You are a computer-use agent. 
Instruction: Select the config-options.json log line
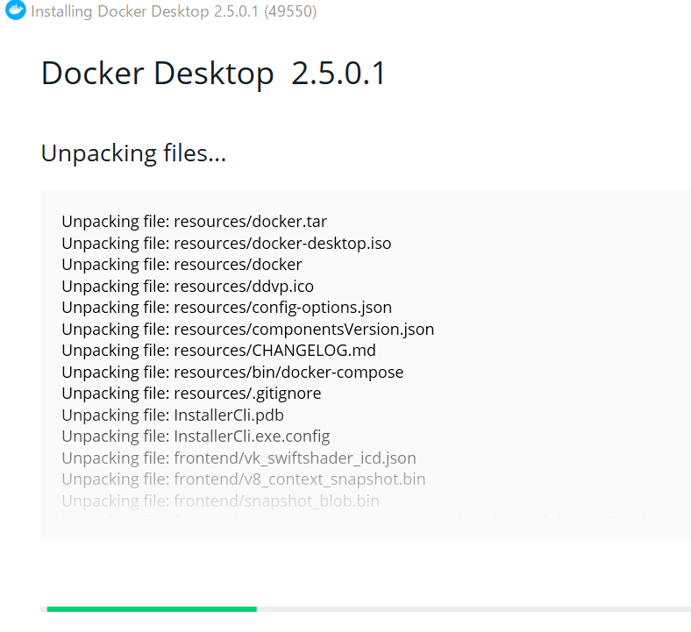coord(227,308)
